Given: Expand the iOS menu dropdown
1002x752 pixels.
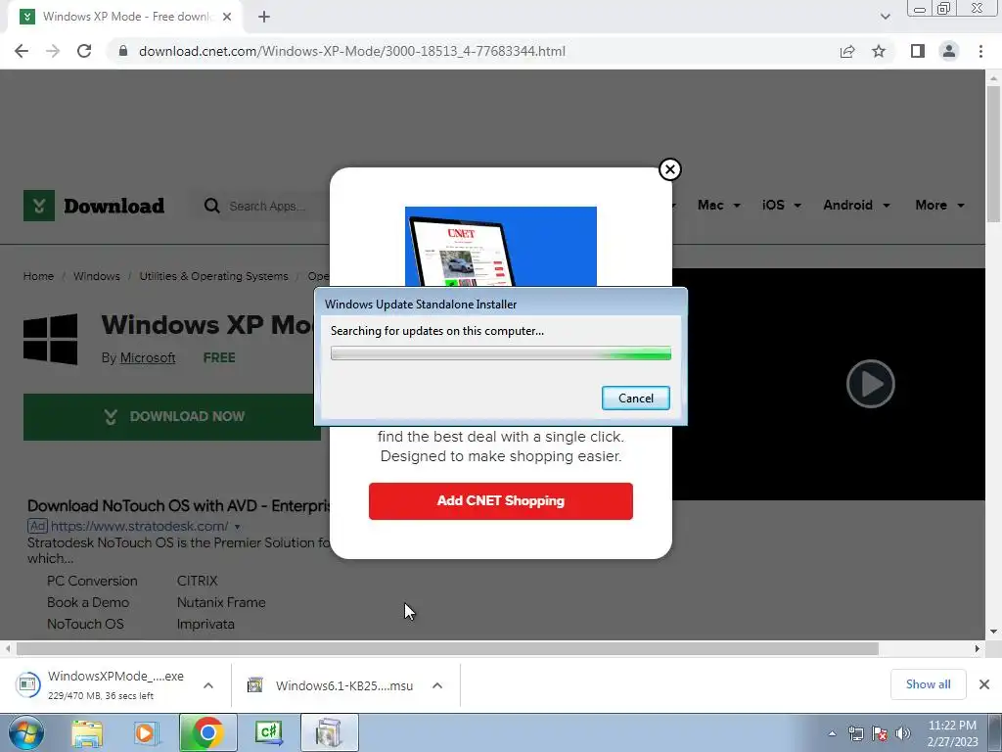Looking at the screenshot, I should coord(781,206).
